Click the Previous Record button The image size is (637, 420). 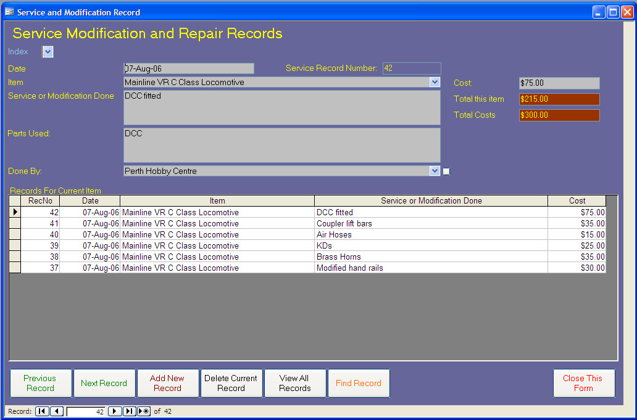click(41, 383)
